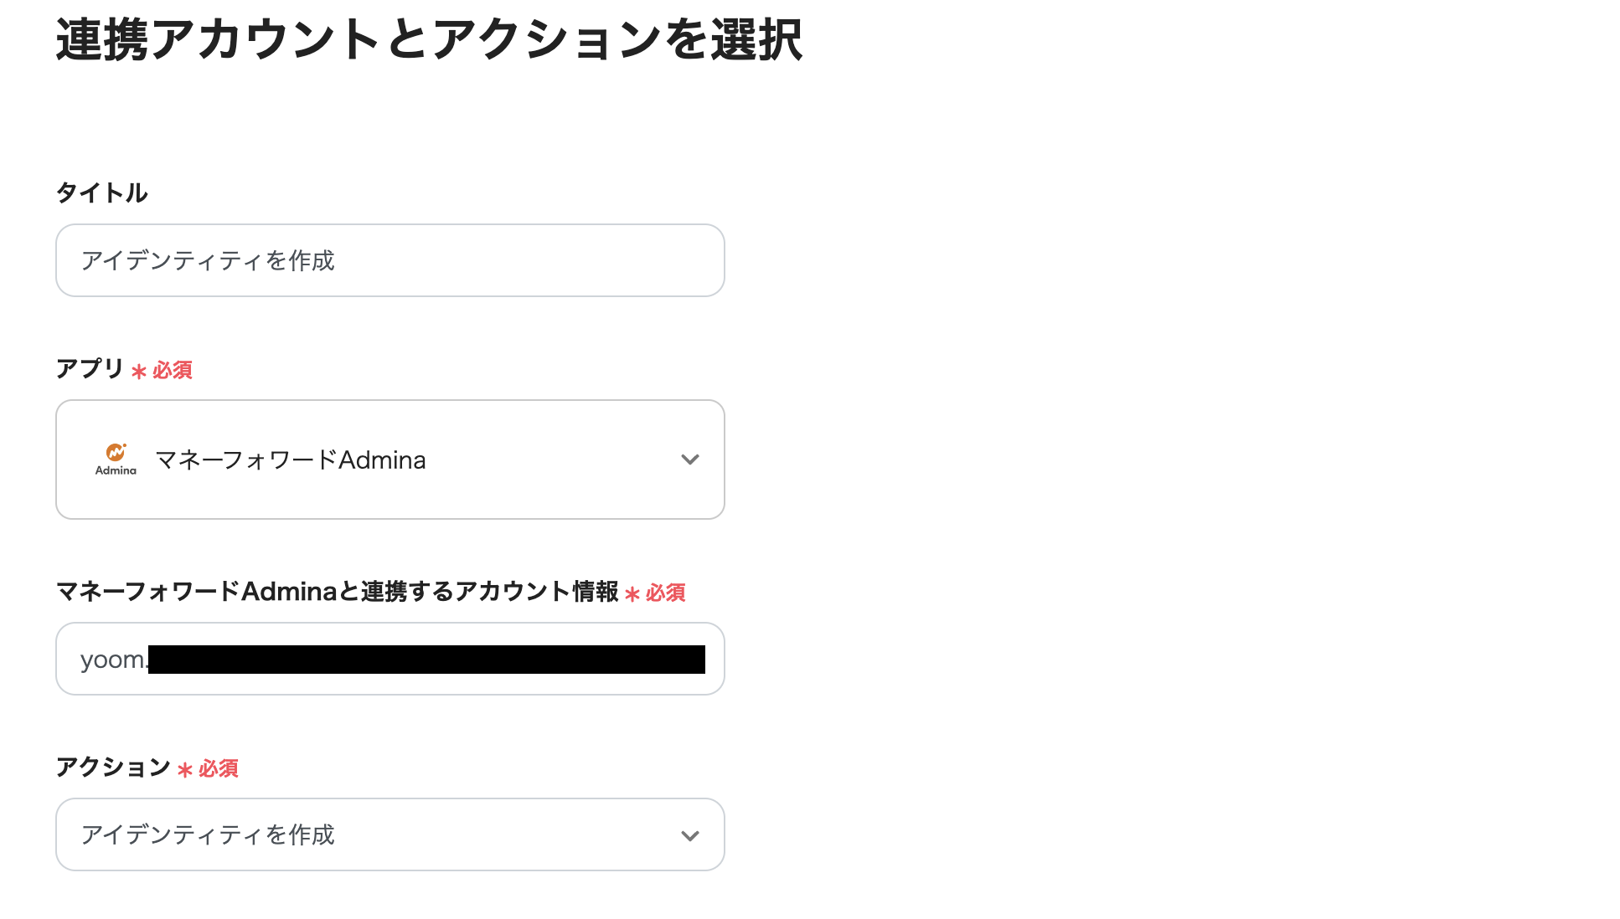
Task: Click the タイトル input field
Action: 390,260
